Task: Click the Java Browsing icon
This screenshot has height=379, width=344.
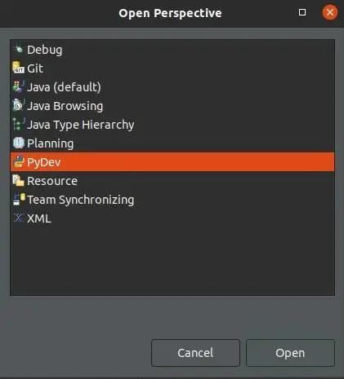Action: 19,105
